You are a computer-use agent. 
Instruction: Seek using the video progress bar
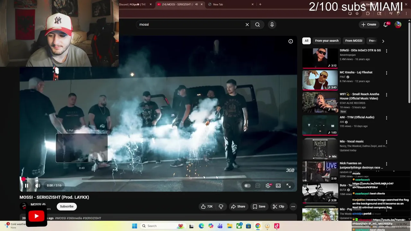pyautogui.click(x=159, y=179)
